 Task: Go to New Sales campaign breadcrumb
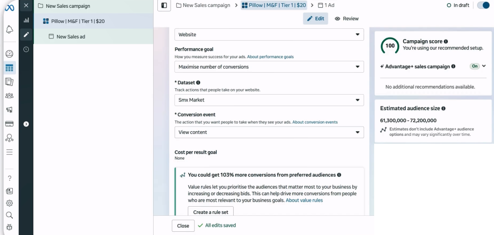(x=203, y=5)
